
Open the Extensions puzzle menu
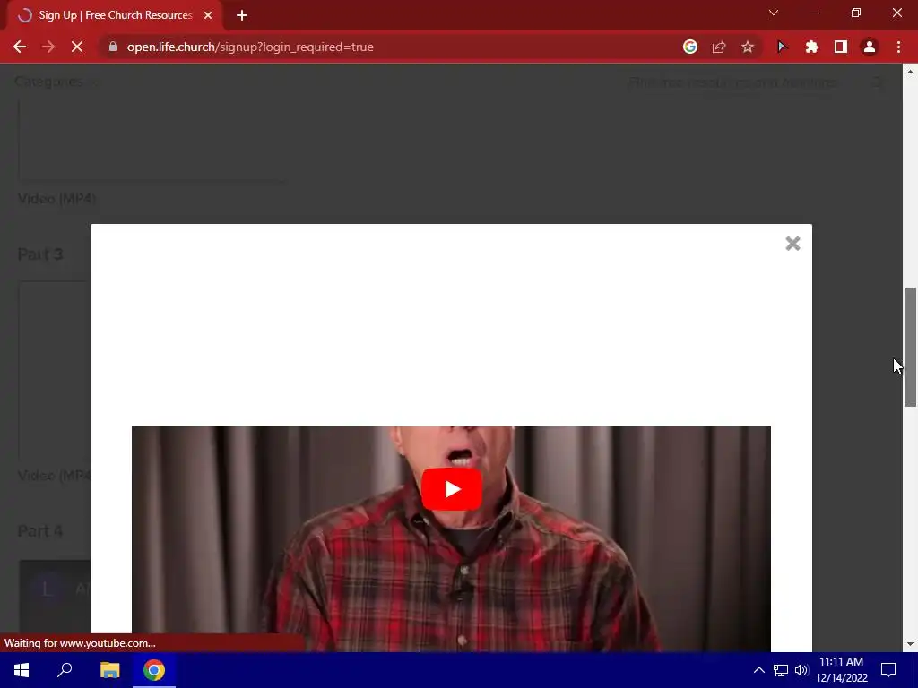(x=811, y=47)
